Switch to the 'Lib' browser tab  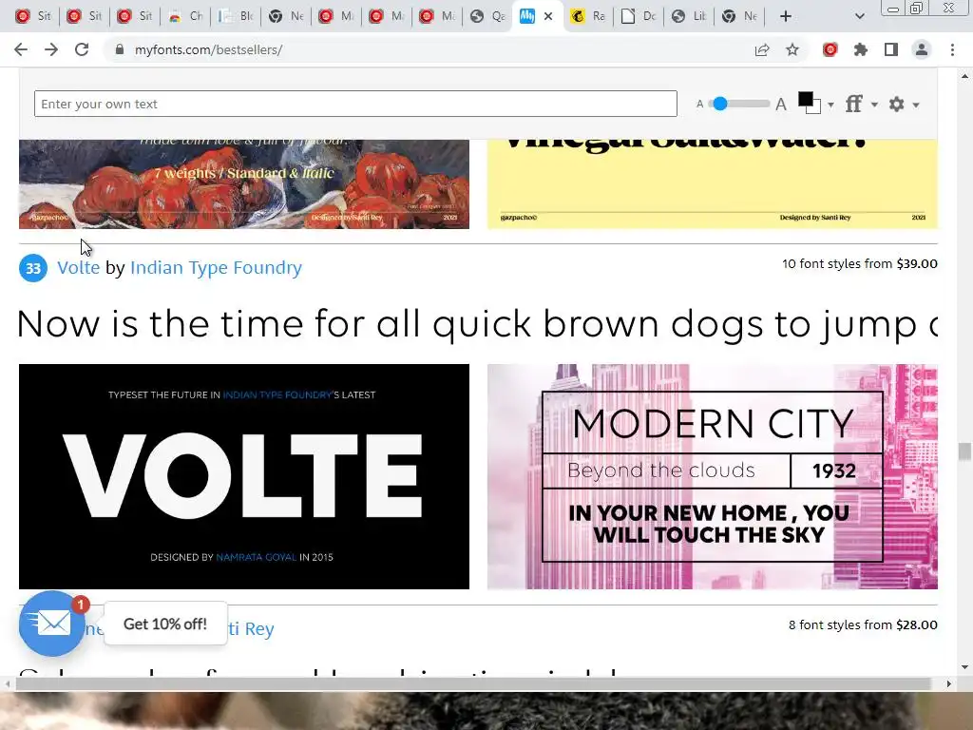(689, 16)
